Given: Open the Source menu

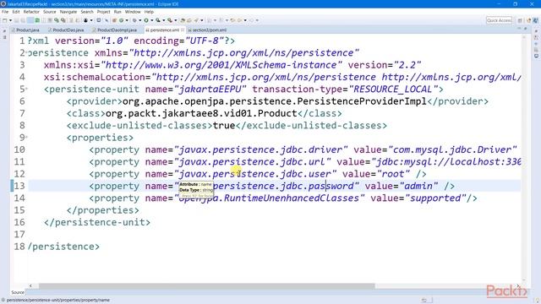Looking at the screenshot, I should pyautogui.click(x=49, y=12).
